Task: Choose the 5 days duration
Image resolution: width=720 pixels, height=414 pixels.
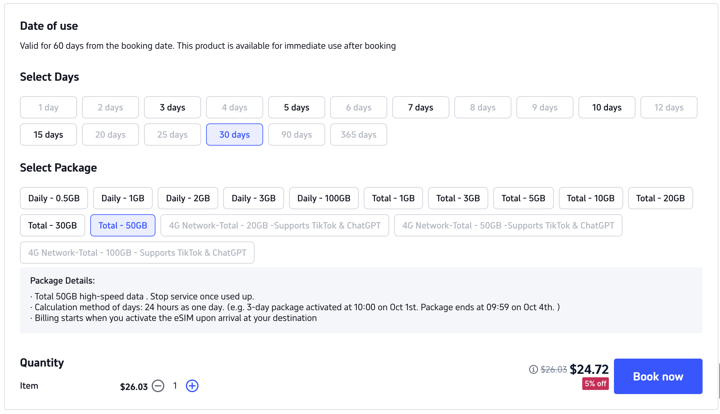Action: (x=297, y=108)
